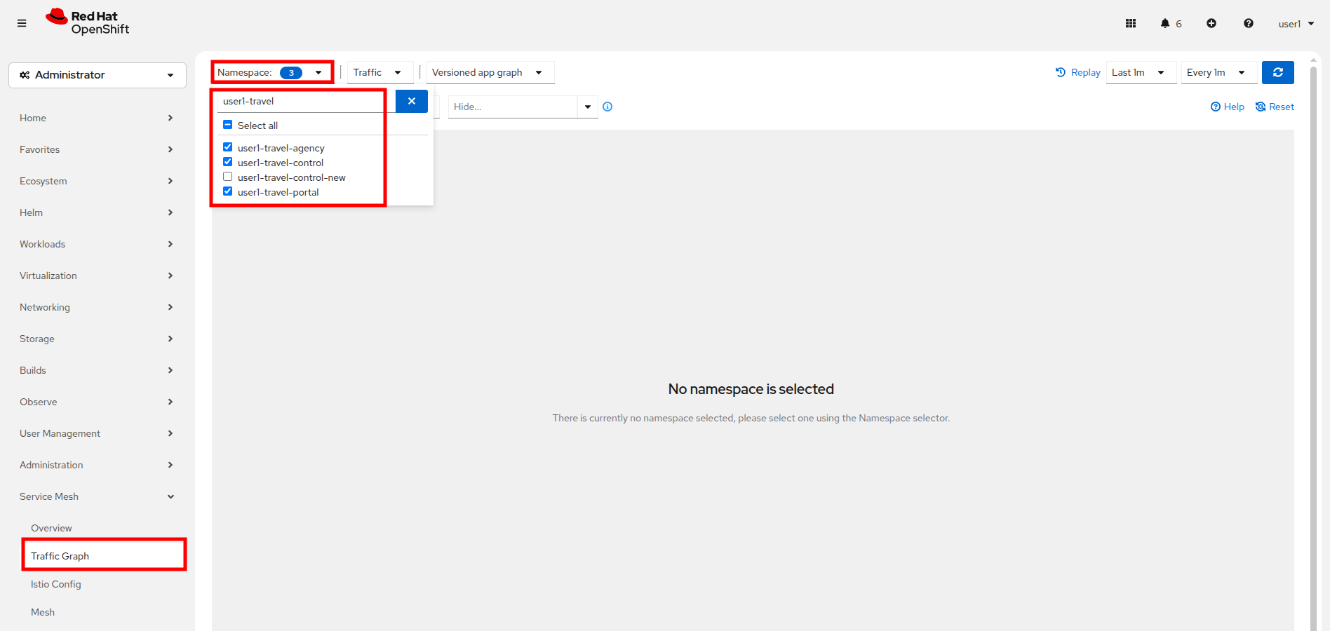The height and width of the screenshot is (631, 1330).
Task: Enable user1-travel-control-new namespace checkbox
Action: [228, 177]
